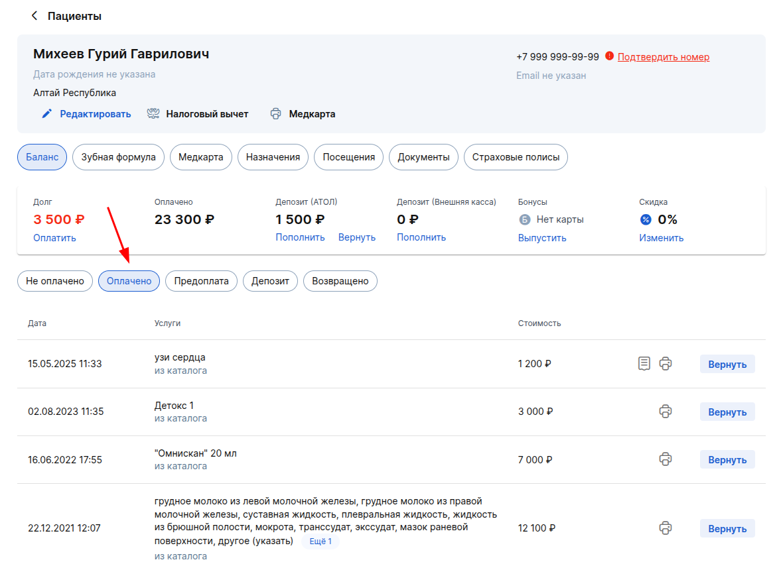Click the Стоимость column header
The height and width of the screenshot is (570, 781).
pyautogui.click(x=539, y=323)
